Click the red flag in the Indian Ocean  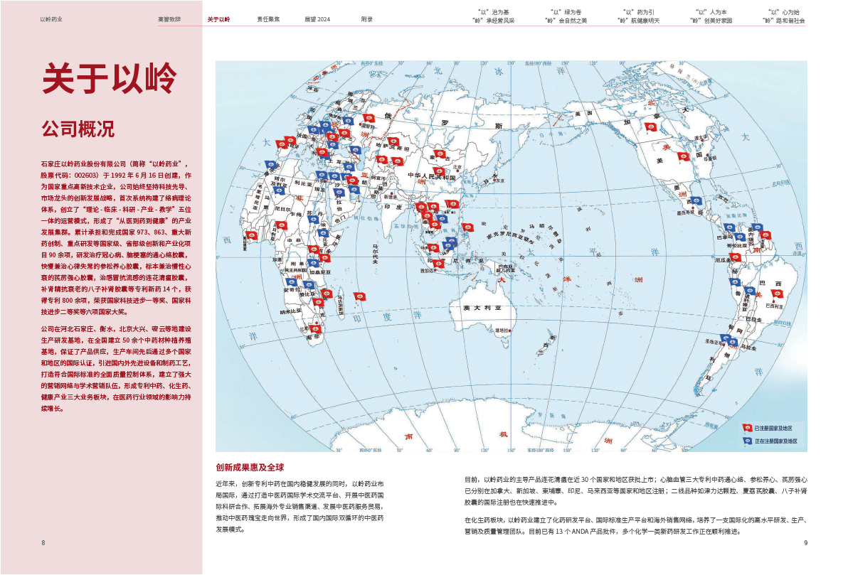(361, 296)
